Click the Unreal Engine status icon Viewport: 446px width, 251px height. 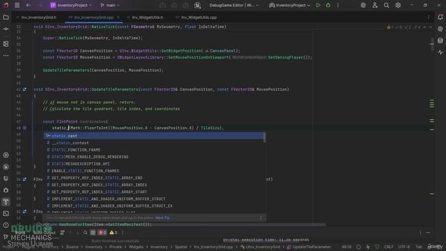[197, 5]
